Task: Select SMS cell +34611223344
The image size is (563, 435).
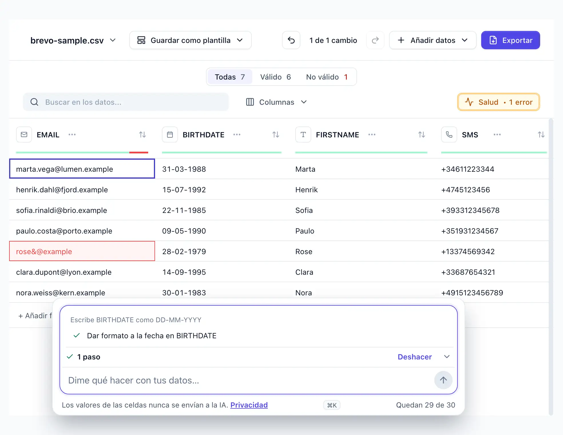Action: pos(491,169)
